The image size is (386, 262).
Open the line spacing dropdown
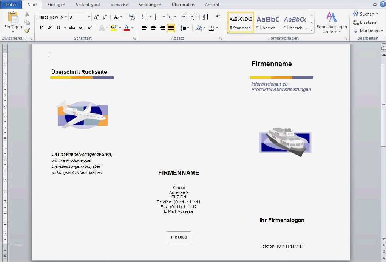click(x=184, y=28)
